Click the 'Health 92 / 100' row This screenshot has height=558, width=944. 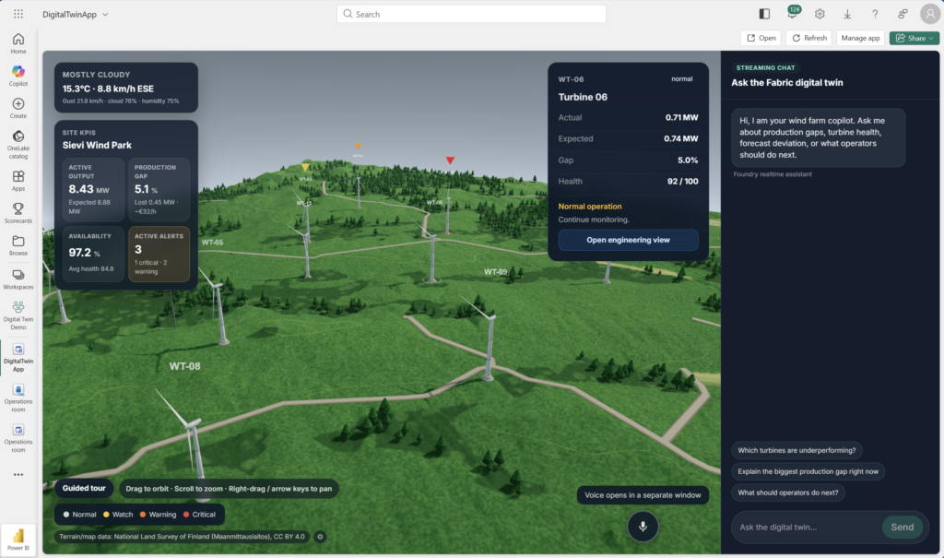point(628,181)
